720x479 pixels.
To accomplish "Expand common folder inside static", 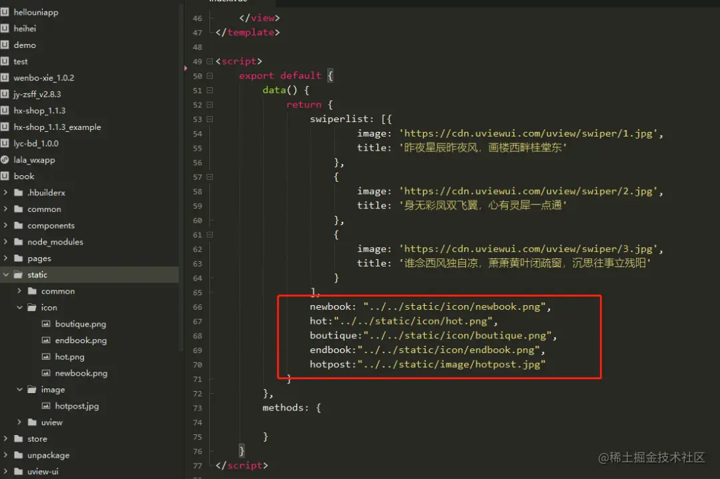I will pos(19,291).
